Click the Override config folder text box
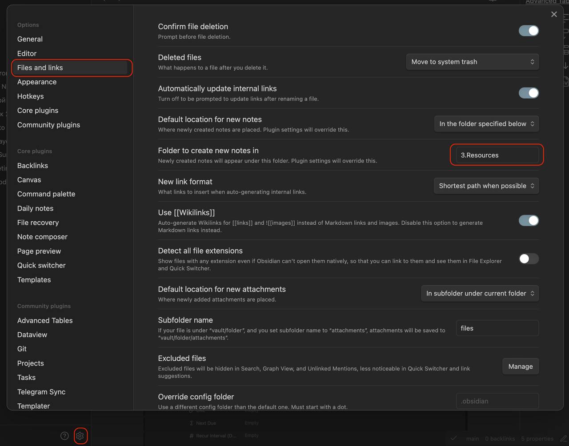Image resolution: width=569 pixels, height=446 pixels. click(x=497, y=401)
